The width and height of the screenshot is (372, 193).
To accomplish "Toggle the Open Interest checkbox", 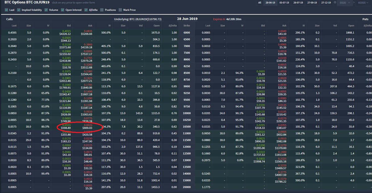I will 63,10.
